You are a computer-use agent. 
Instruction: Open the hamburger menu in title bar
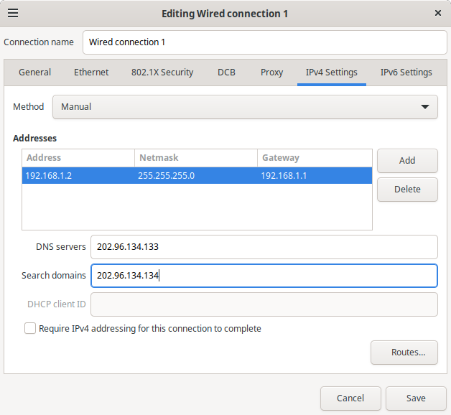point(13,13)
